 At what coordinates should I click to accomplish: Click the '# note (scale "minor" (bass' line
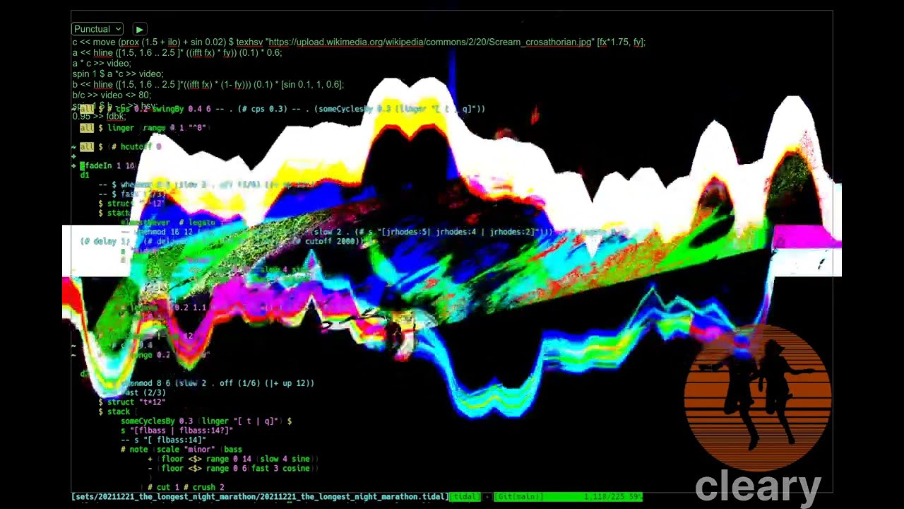(x=182, y=450)
